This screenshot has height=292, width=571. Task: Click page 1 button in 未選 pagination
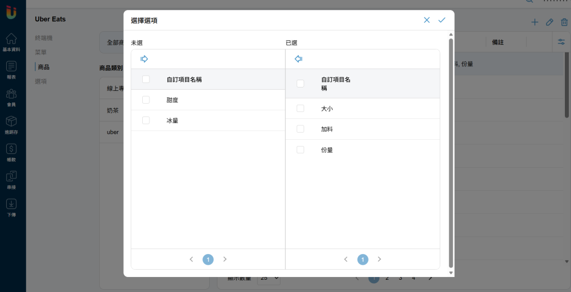point(208,259)
